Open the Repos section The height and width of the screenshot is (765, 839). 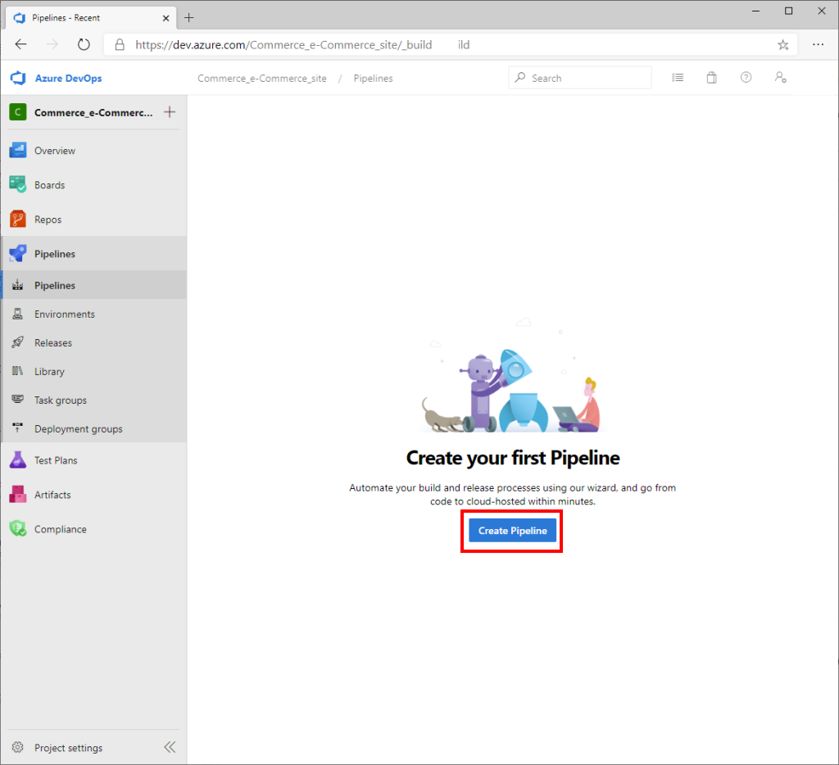click(48, 219)
